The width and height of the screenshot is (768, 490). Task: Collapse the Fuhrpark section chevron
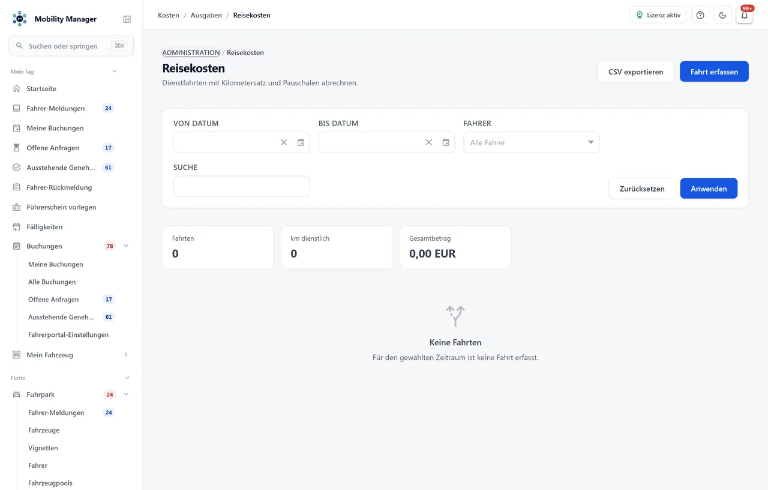point(126,395)
